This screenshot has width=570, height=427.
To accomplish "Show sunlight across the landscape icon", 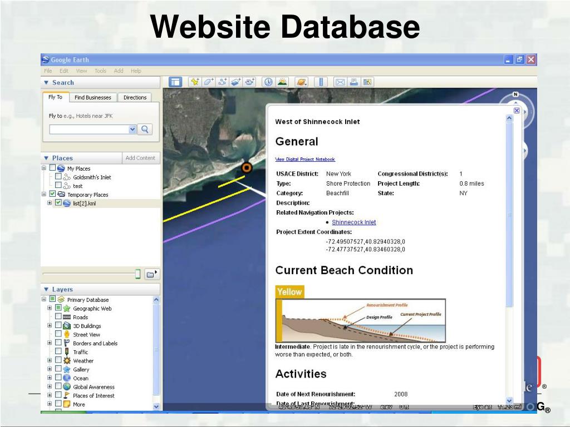I will tap(282, 82).
